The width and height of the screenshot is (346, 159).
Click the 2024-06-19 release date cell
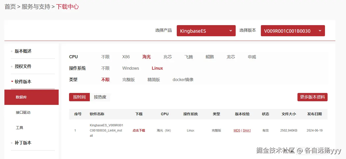(315, 131)
